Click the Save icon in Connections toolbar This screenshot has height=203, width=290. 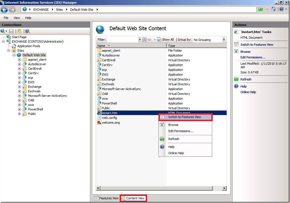(11, 31)
